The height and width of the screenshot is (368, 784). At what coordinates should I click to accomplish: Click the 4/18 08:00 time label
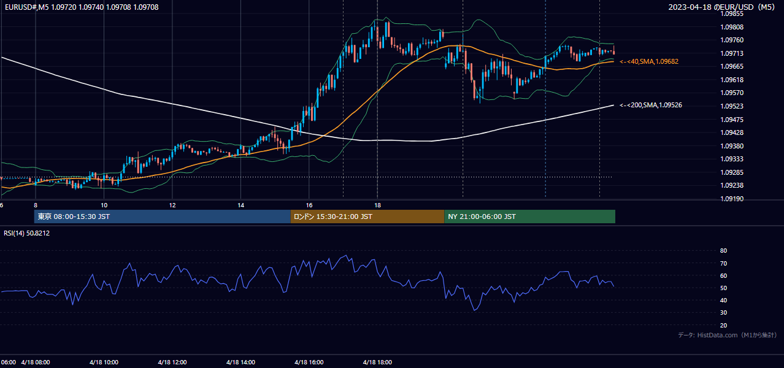tap(36, 362)
